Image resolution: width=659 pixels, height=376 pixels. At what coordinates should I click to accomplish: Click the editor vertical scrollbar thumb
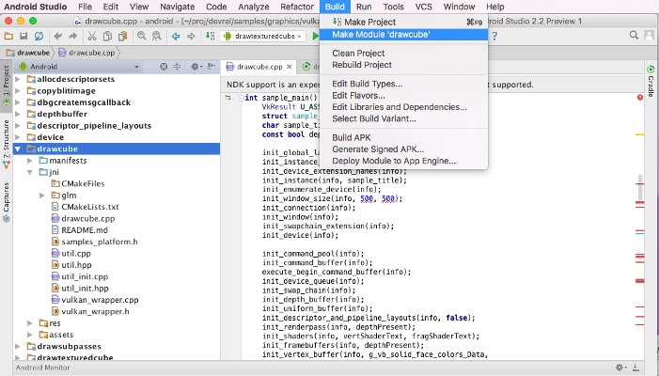pyautogui.click(x=639, y=188)
